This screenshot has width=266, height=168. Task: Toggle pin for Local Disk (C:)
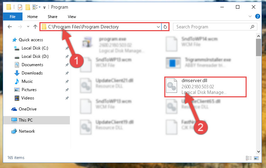[x=67, y=48]
